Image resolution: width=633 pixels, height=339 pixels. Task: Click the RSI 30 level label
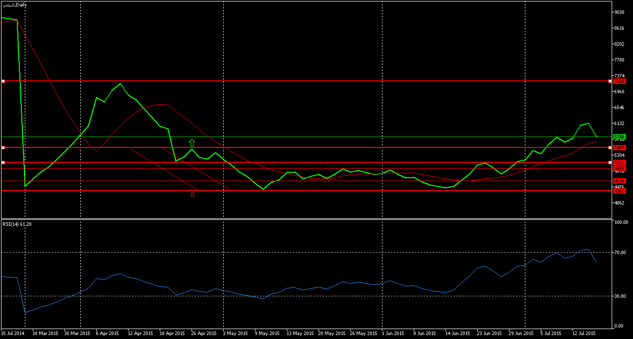pos(620,296)
